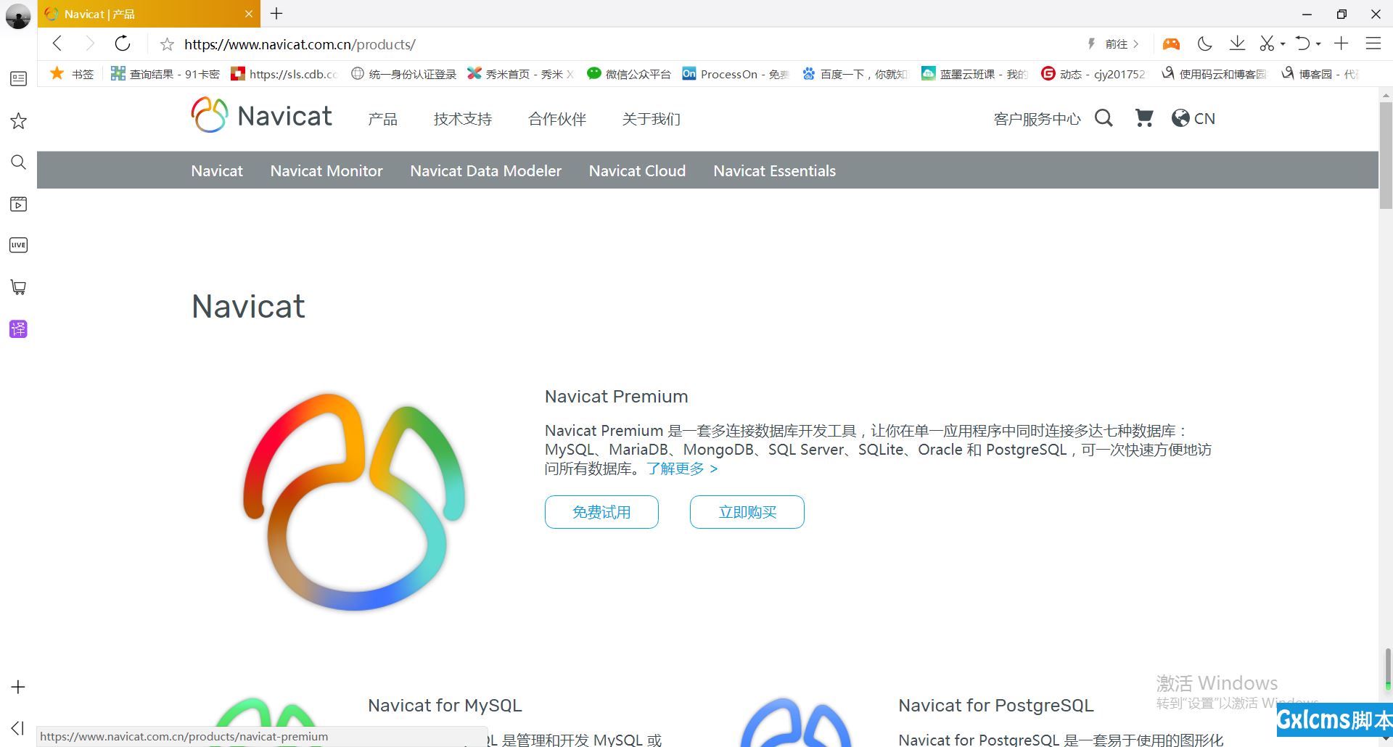Open the 关于我们 menu
Screen dimensions: 1393x747
(x=652, y=119)
